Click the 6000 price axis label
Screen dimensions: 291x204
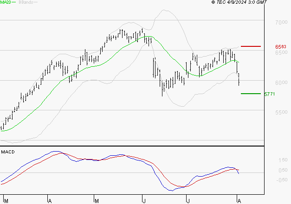point(281,83)
